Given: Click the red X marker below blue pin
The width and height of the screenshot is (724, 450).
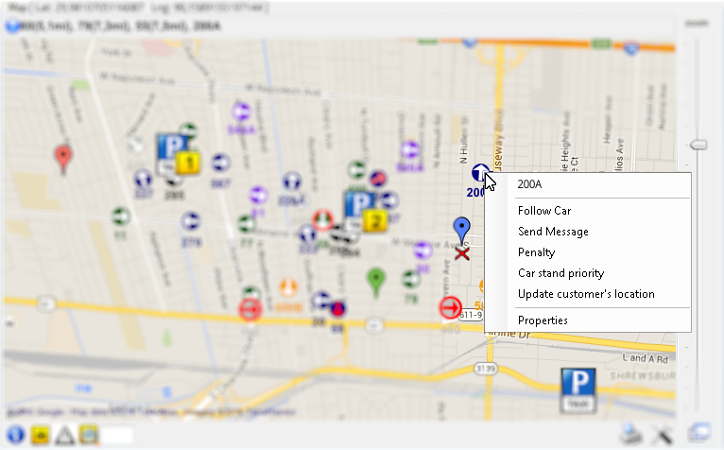Looking at the screenshot, I should click(x=462, y=253).
